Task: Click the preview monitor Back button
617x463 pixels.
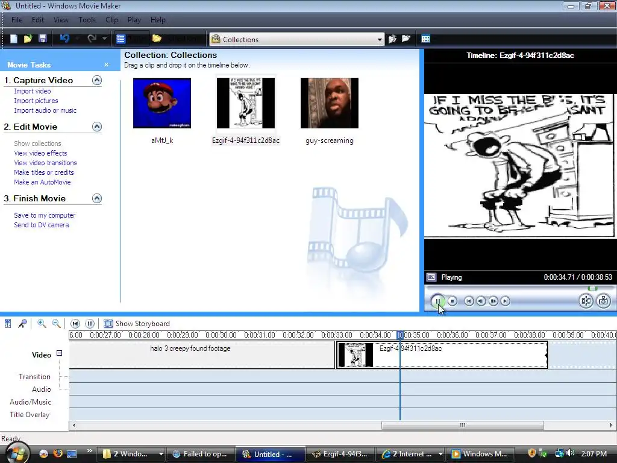Action: [x=469, y=301]
